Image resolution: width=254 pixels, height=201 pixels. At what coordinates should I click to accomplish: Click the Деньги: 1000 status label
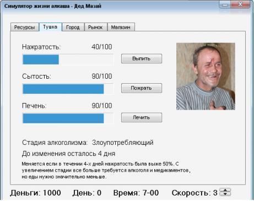pyautogui.click(x=35, y=193)
